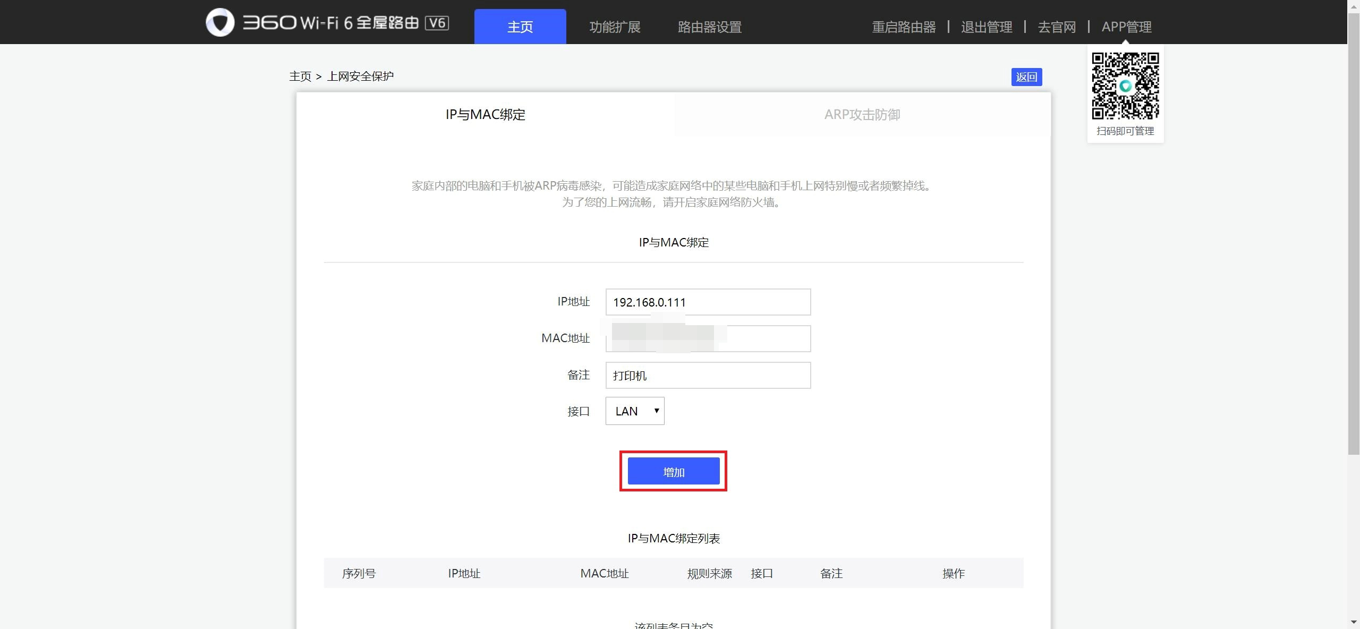
Task: Click the QR code for app management
Action: tap(1125, 86)
